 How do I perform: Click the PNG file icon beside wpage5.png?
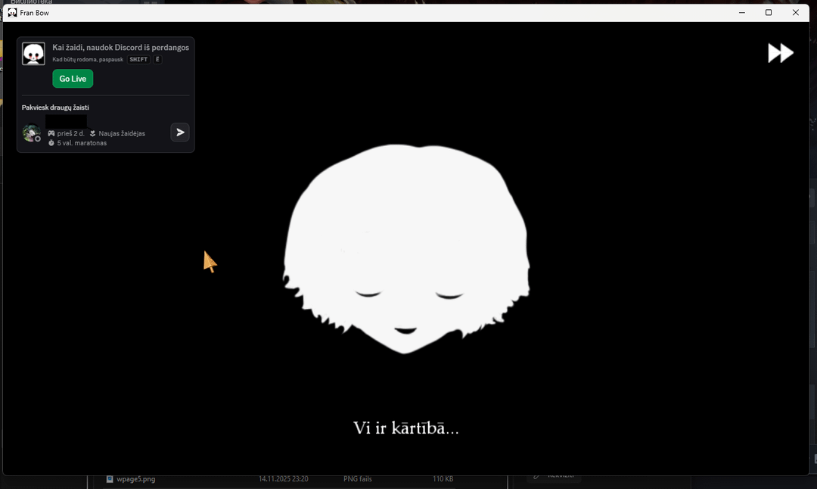[x=110, y=479]
